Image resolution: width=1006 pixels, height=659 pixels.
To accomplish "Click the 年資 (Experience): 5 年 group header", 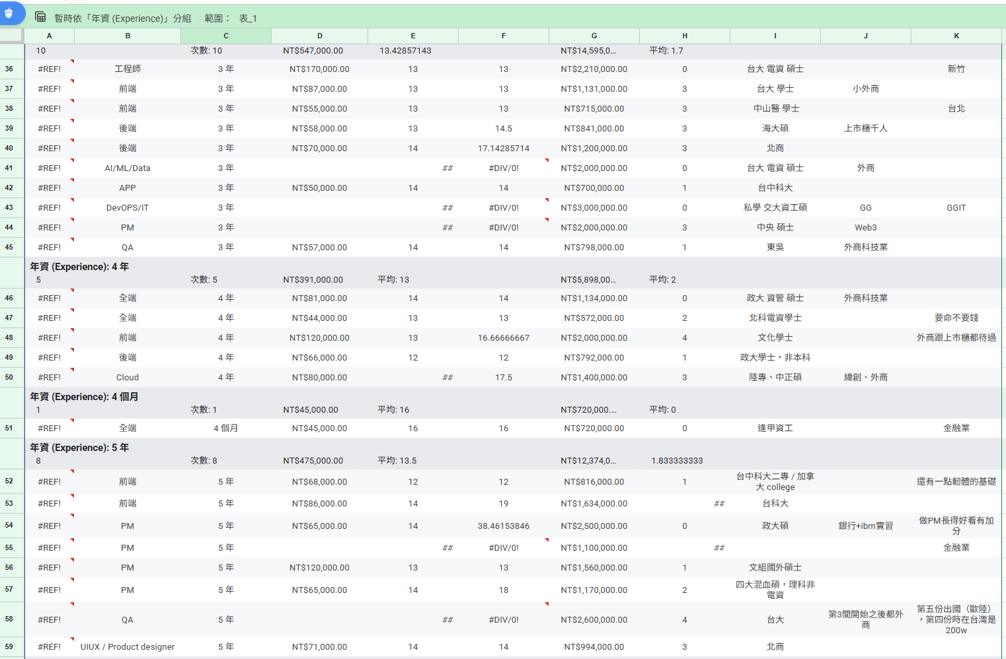I will point(79,448).
